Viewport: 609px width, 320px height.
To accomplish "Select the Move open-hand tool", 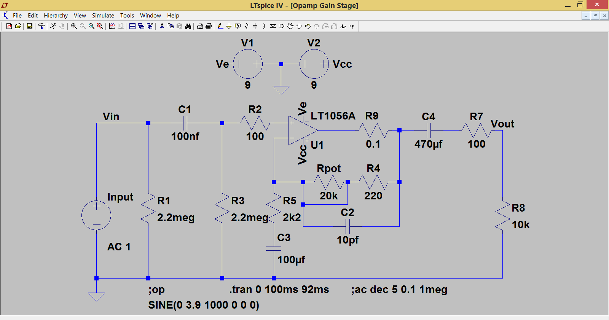I will pyautogui.click(x=290, y=26).
